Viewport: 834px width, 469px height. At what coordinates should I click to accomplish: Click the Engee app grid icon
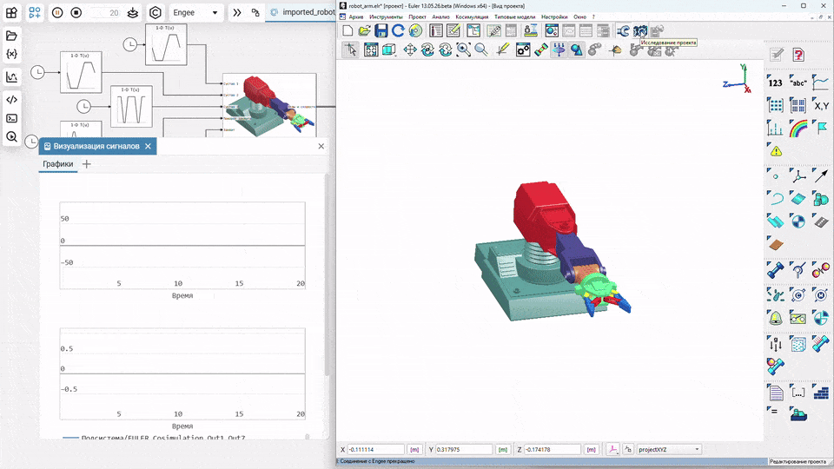pyautogui.click(x=11, y=12)
